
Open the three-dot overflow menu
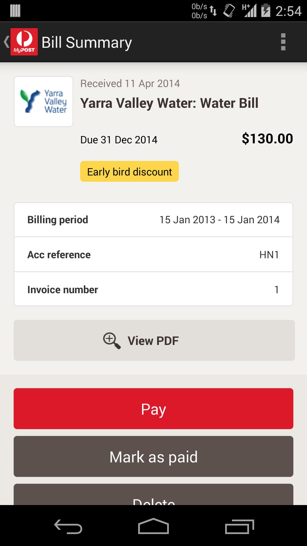pyautogui.click(x=283, y=42)
